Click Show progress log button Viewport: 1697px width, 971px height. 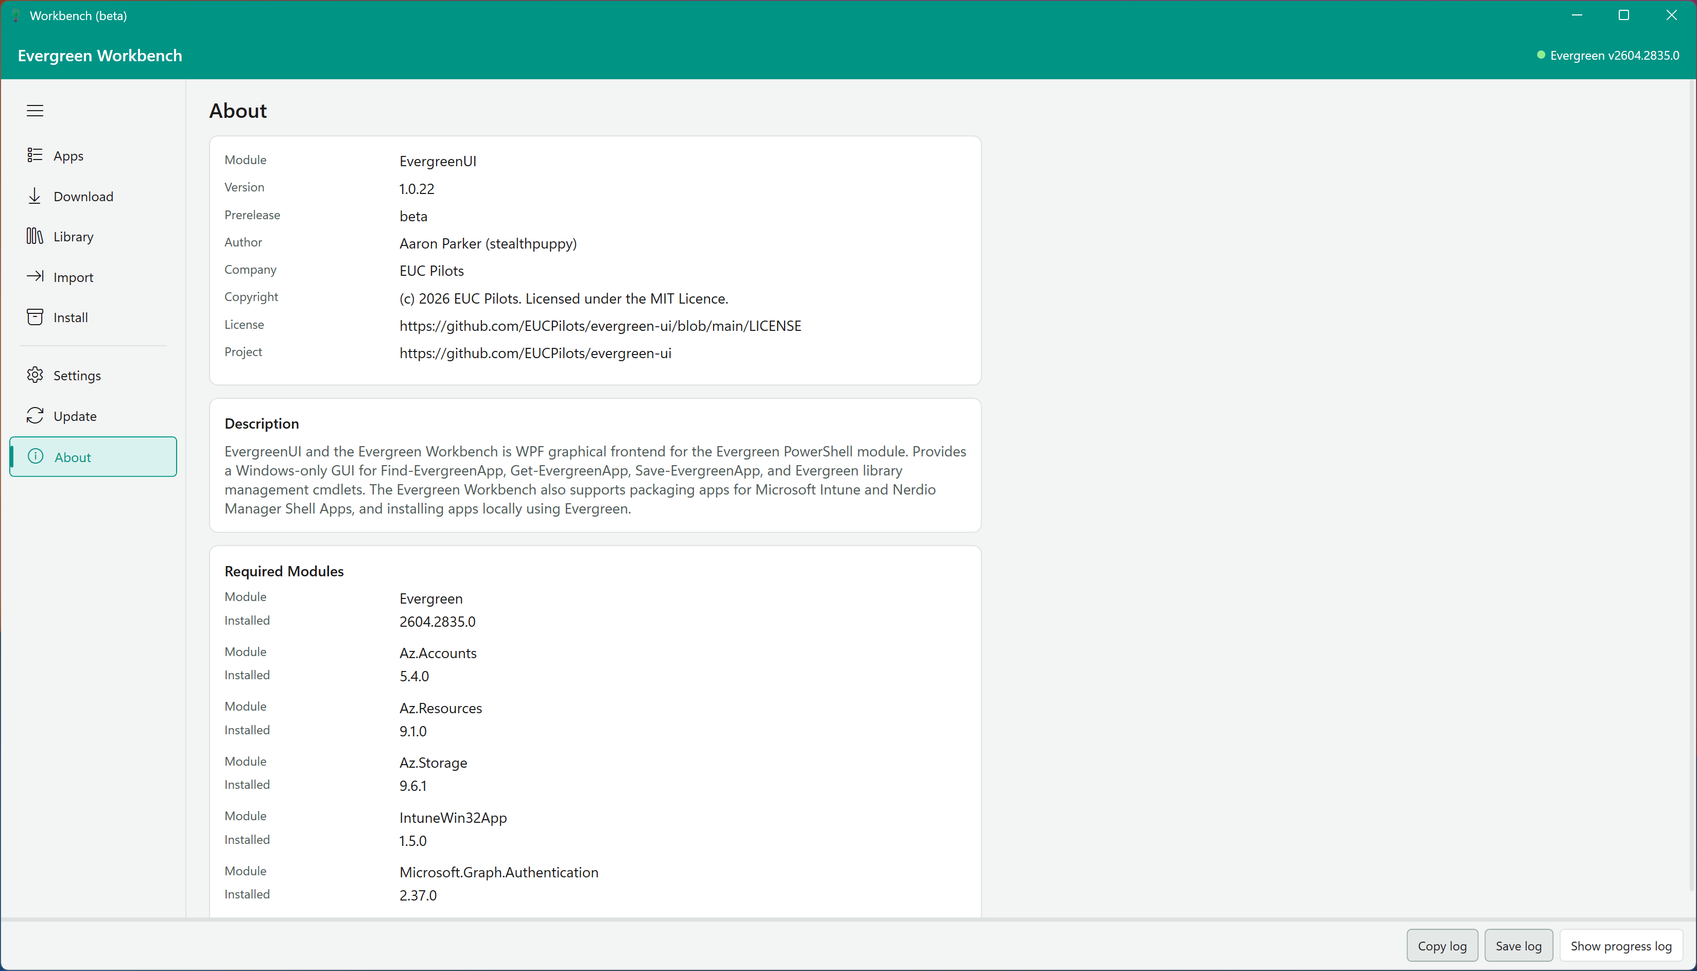coord(1621,946)
